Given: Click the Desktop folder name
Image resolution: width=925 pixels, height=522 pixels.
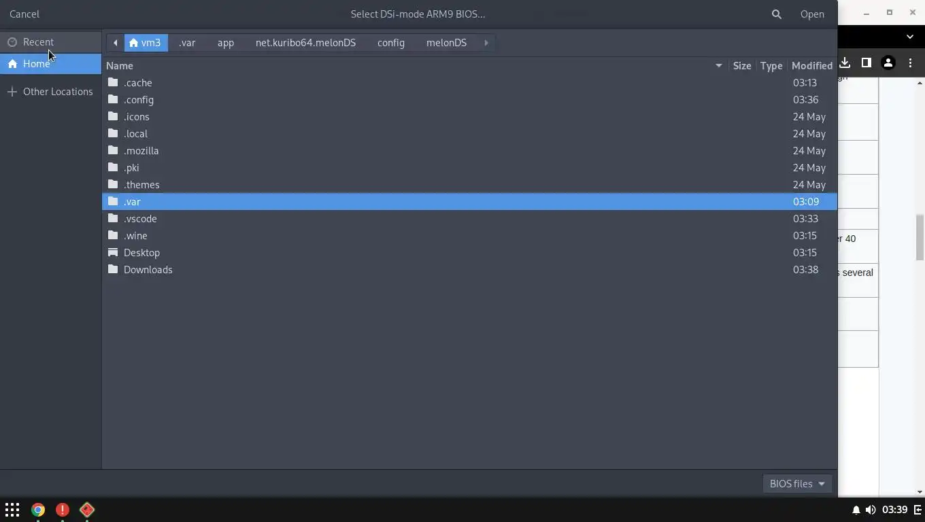Looking at the screenshot, I should [x=141, y=253].
